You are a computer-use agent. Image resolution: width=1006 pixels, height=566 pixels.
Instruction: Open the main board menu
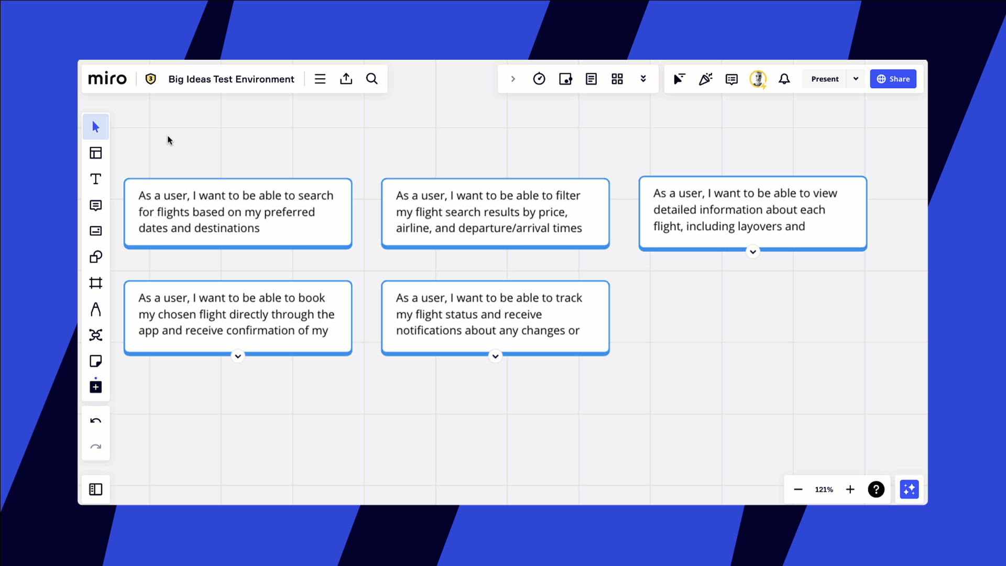320,79
